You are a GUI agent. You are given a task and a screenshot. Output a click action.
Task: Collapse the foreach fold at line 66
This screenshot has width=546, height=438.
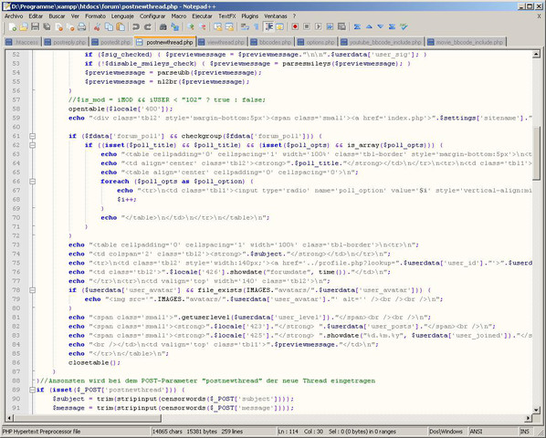pos(32,182)
